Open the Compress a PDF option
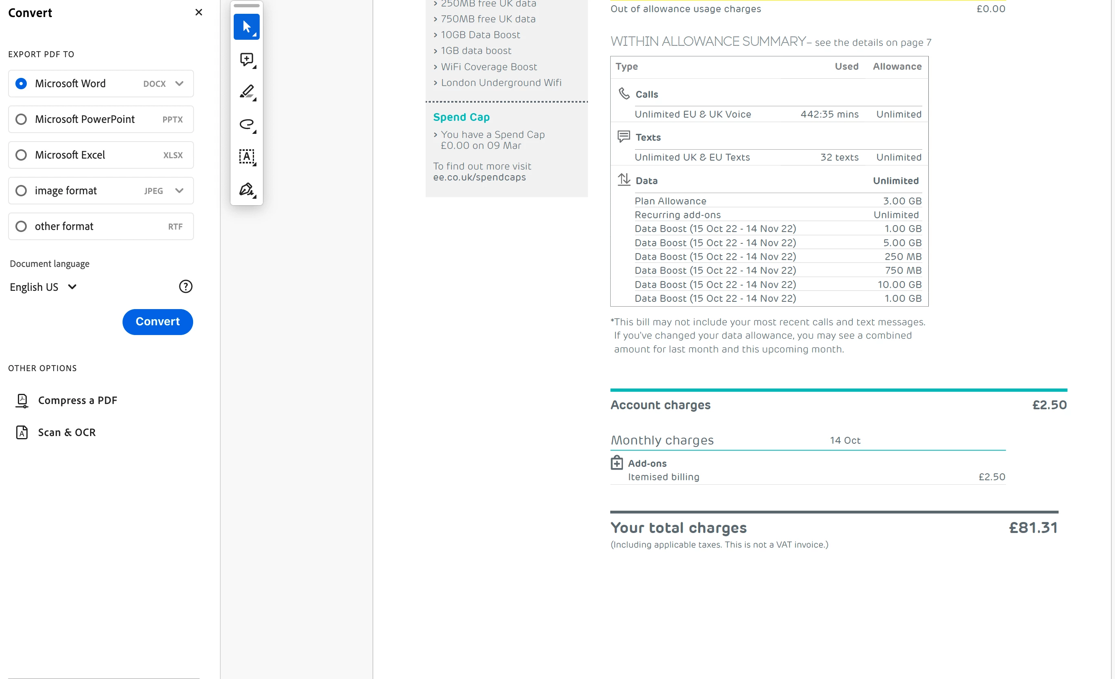Screen dimensions: 1115x679 point(77,400)
